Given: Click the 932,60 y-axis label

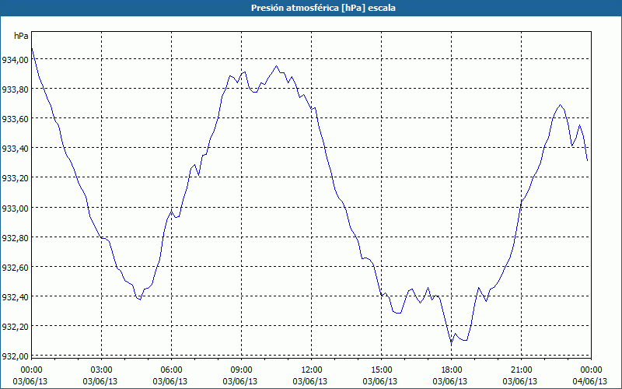Looking at the screenshot, I should (15, 267).
